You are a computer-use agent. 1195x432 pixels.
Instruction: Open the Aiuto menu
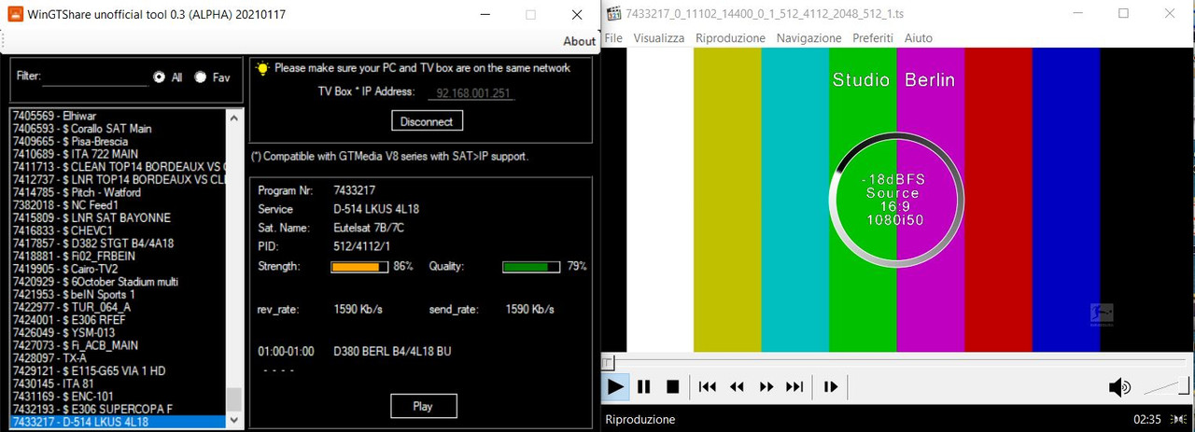pyautogui.click(x=918, y=38)
